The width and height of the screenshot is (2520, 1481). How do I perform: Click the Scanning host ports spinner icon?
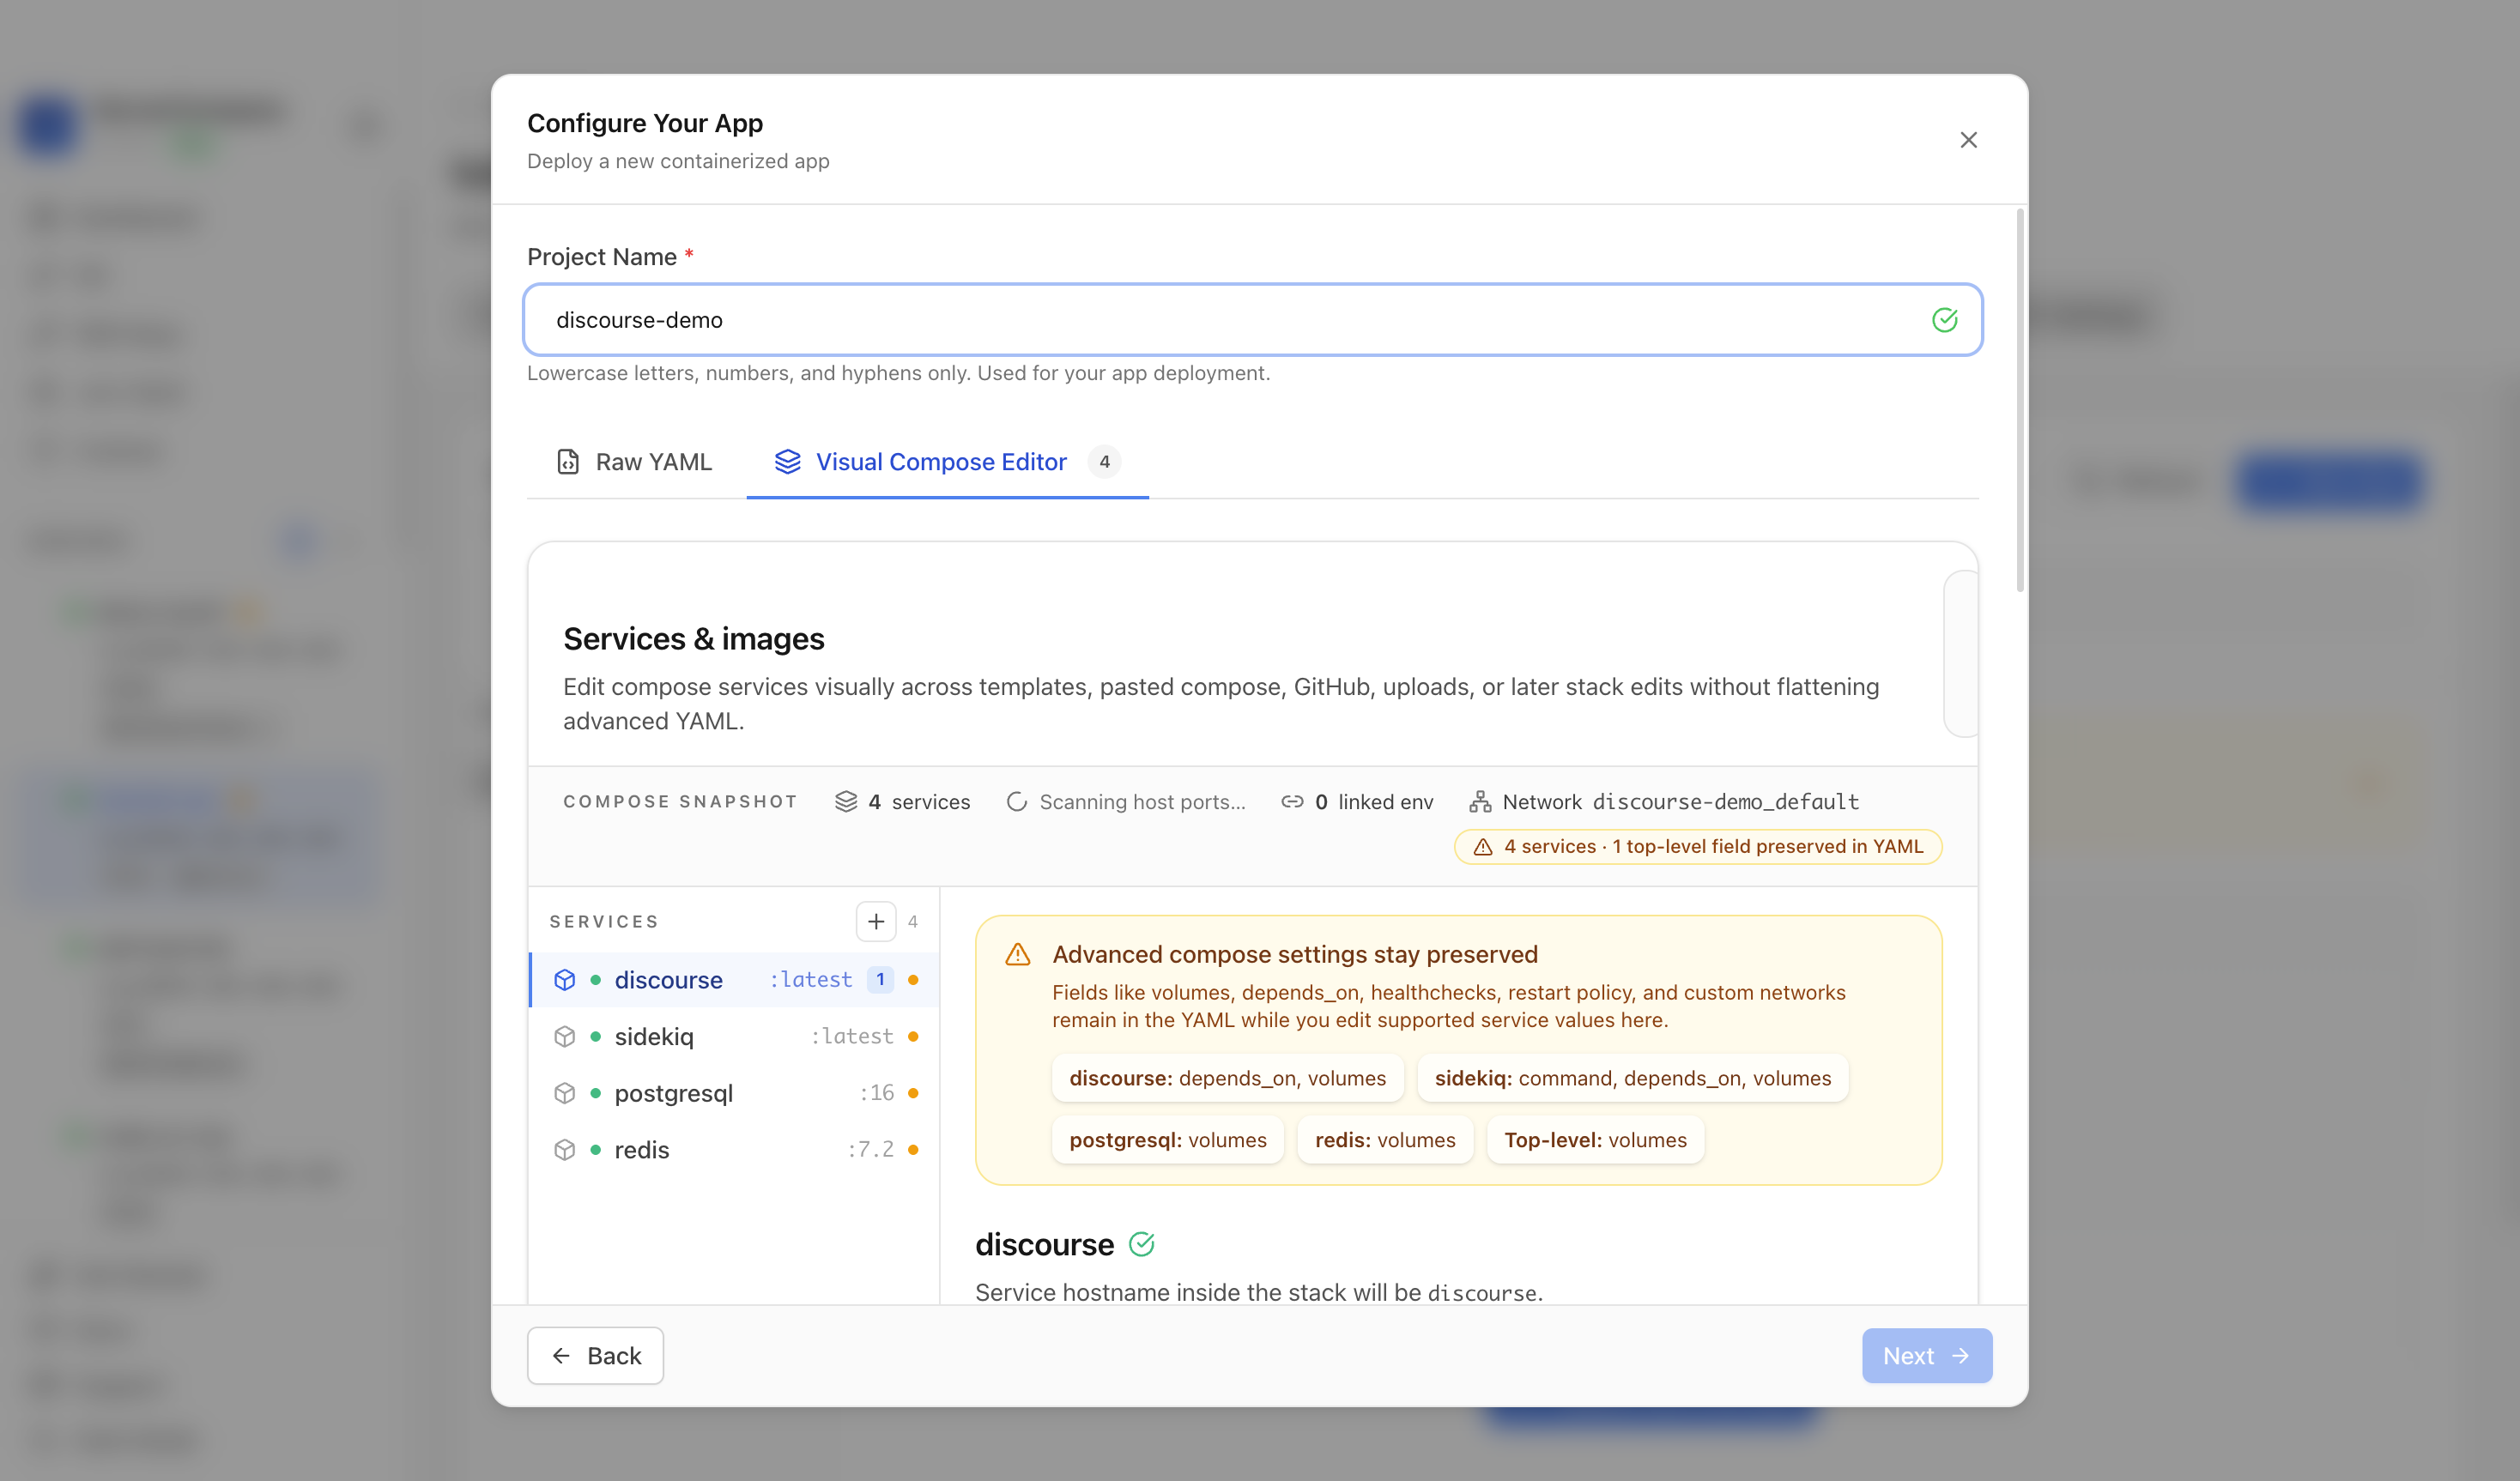pos(1016,802)
